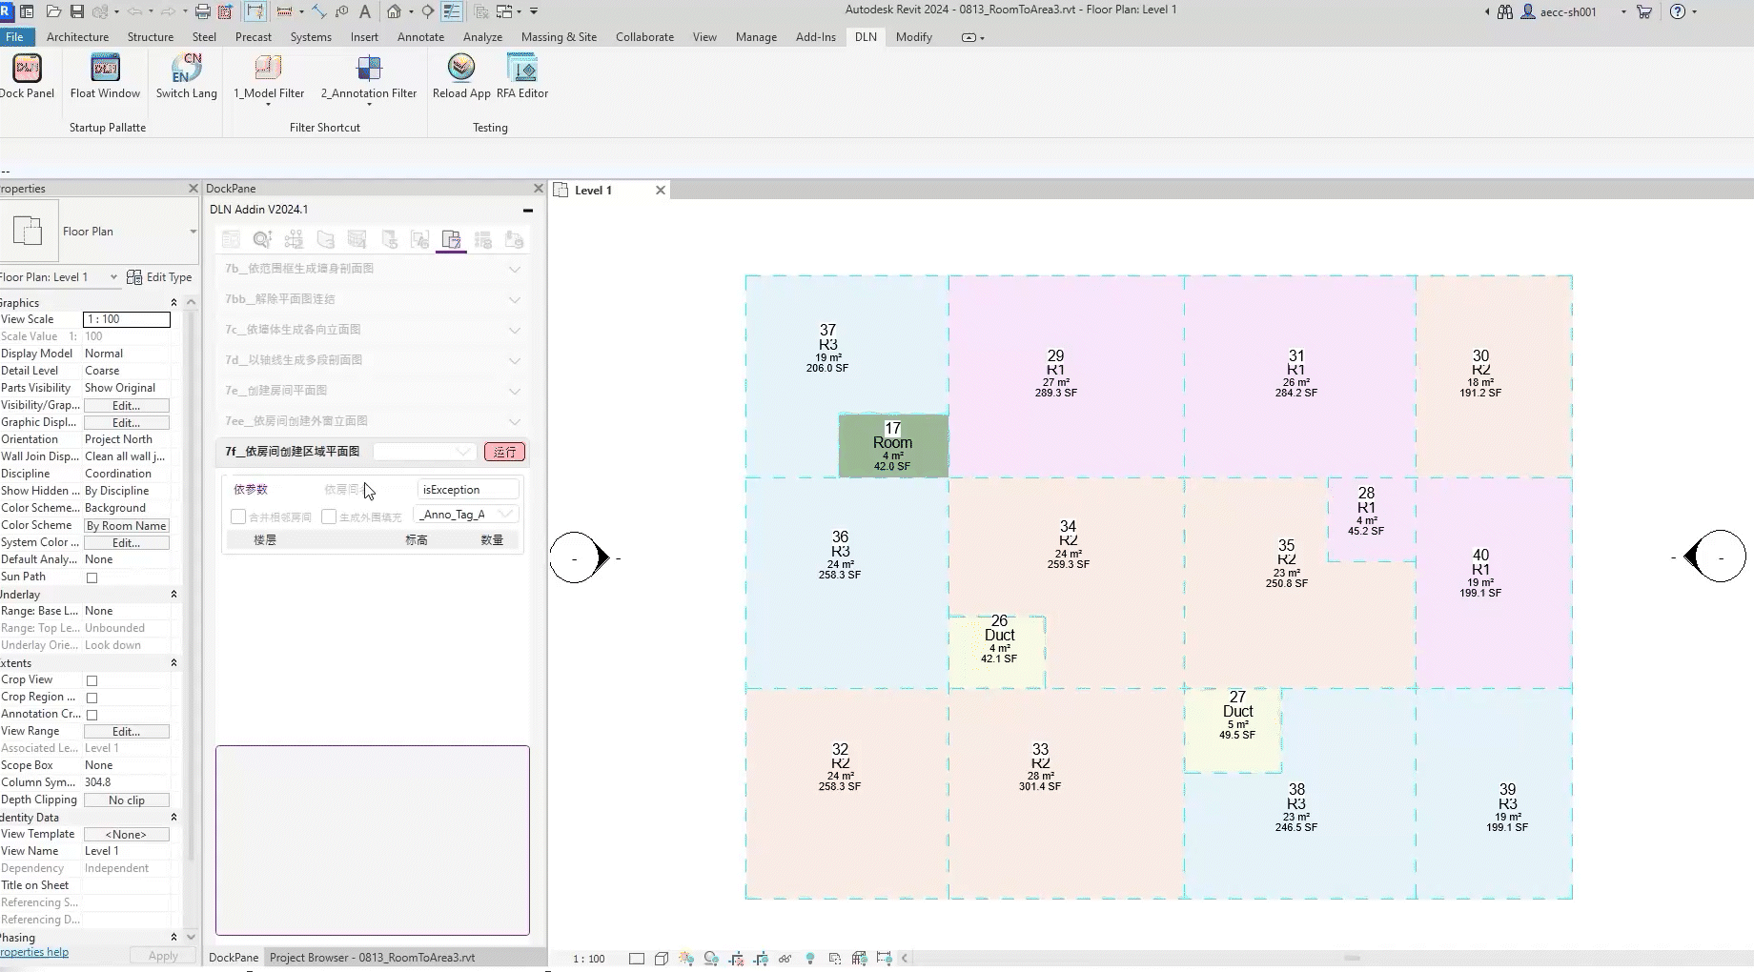Collapse Graphics section in Properties
The width and height of the screenshot is (1754, 972).
tap(173, 303)
